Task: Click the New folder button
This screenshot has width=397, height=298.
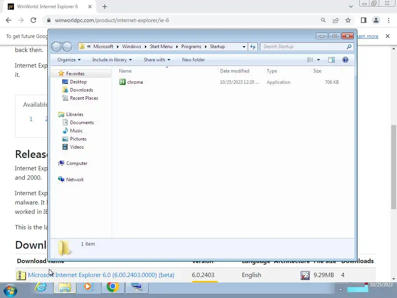Action: click(193, 59)
